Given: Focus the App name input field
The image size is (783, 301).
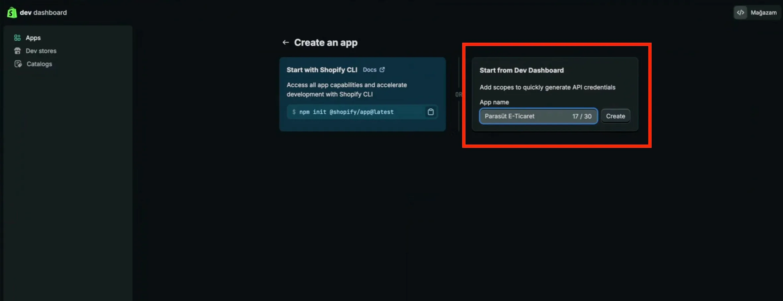Looking at the screenshot, I should pos(538,116).
